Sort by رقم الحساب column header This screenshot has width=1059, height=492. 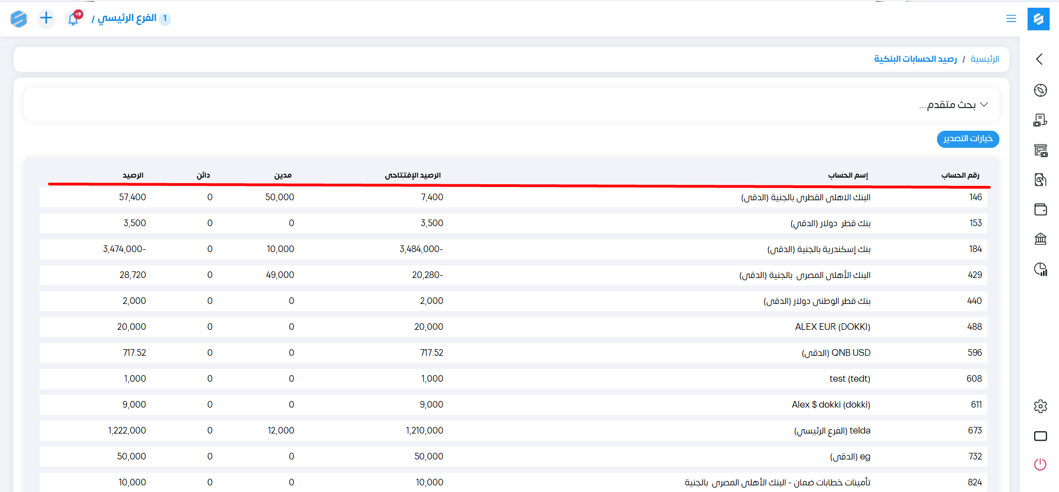(960, 175)
